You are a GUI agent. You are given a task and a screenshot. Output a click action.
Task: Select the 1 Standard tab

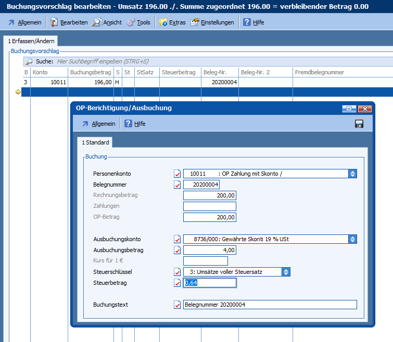tap(95, 142)
